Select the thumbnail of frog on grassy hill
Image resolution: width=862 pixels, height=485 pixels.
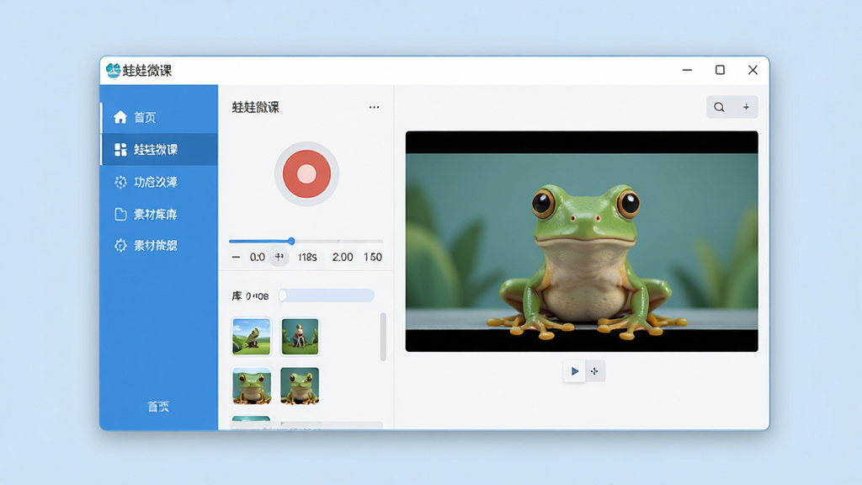[251, 337]
